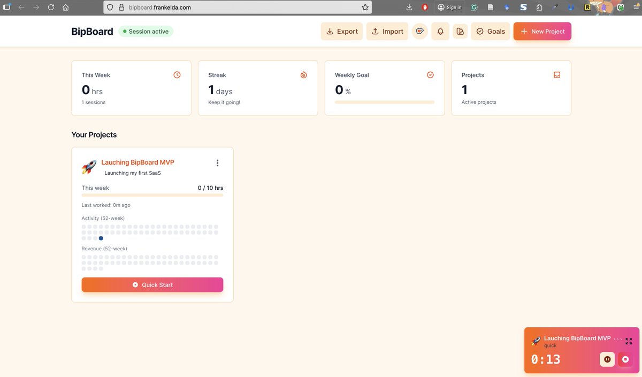Click the flame icon in Streak card

[304, 75]
